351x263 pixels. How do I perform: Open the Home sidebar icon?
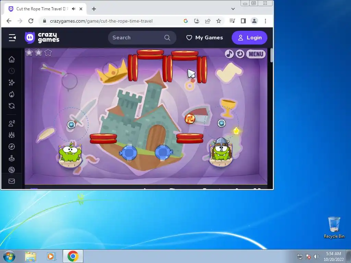click(x=12, y=59)
